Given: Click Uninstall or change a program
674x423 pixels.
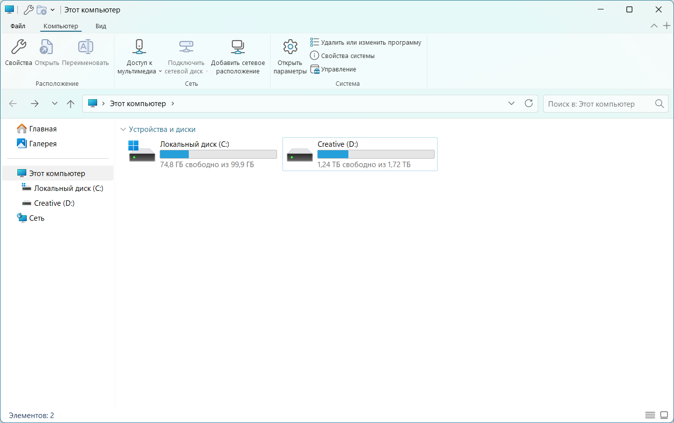Looking at the screenshot, I should (366, 43).
